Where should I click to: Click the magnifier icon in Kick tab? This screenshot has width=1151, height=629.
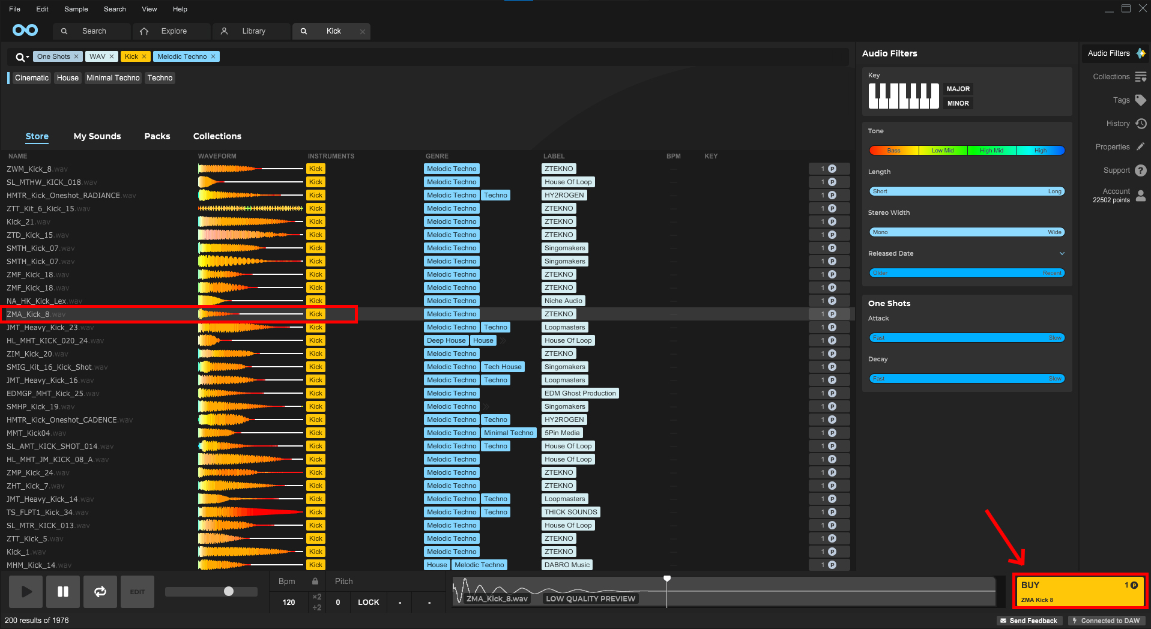[x=304, y=31]
